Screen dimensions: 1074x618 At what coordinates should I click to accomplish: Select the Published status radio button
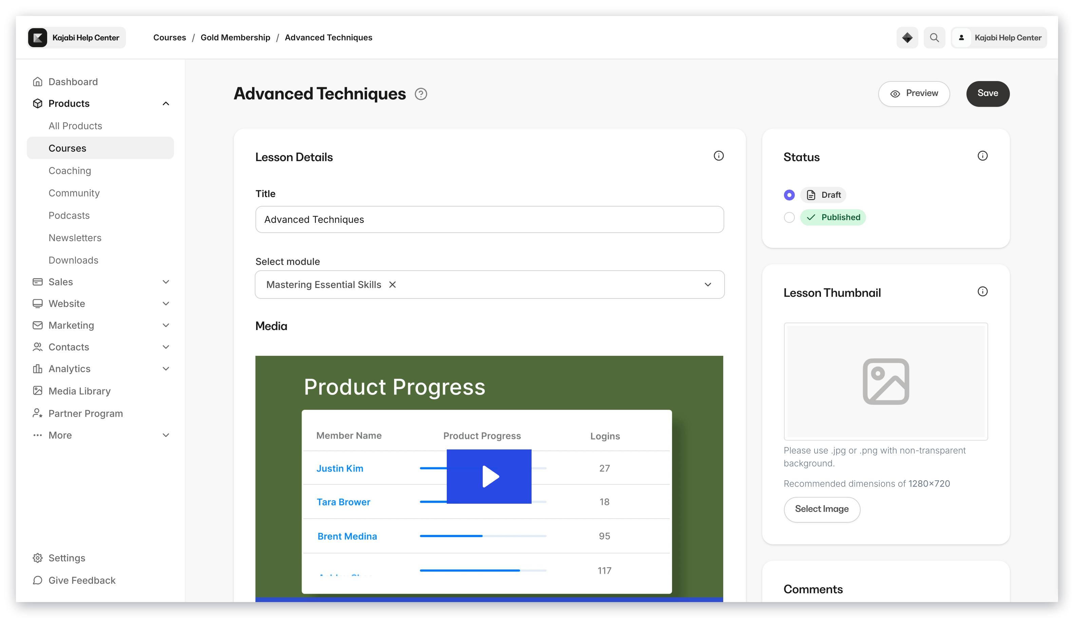(x=789, y=217)
